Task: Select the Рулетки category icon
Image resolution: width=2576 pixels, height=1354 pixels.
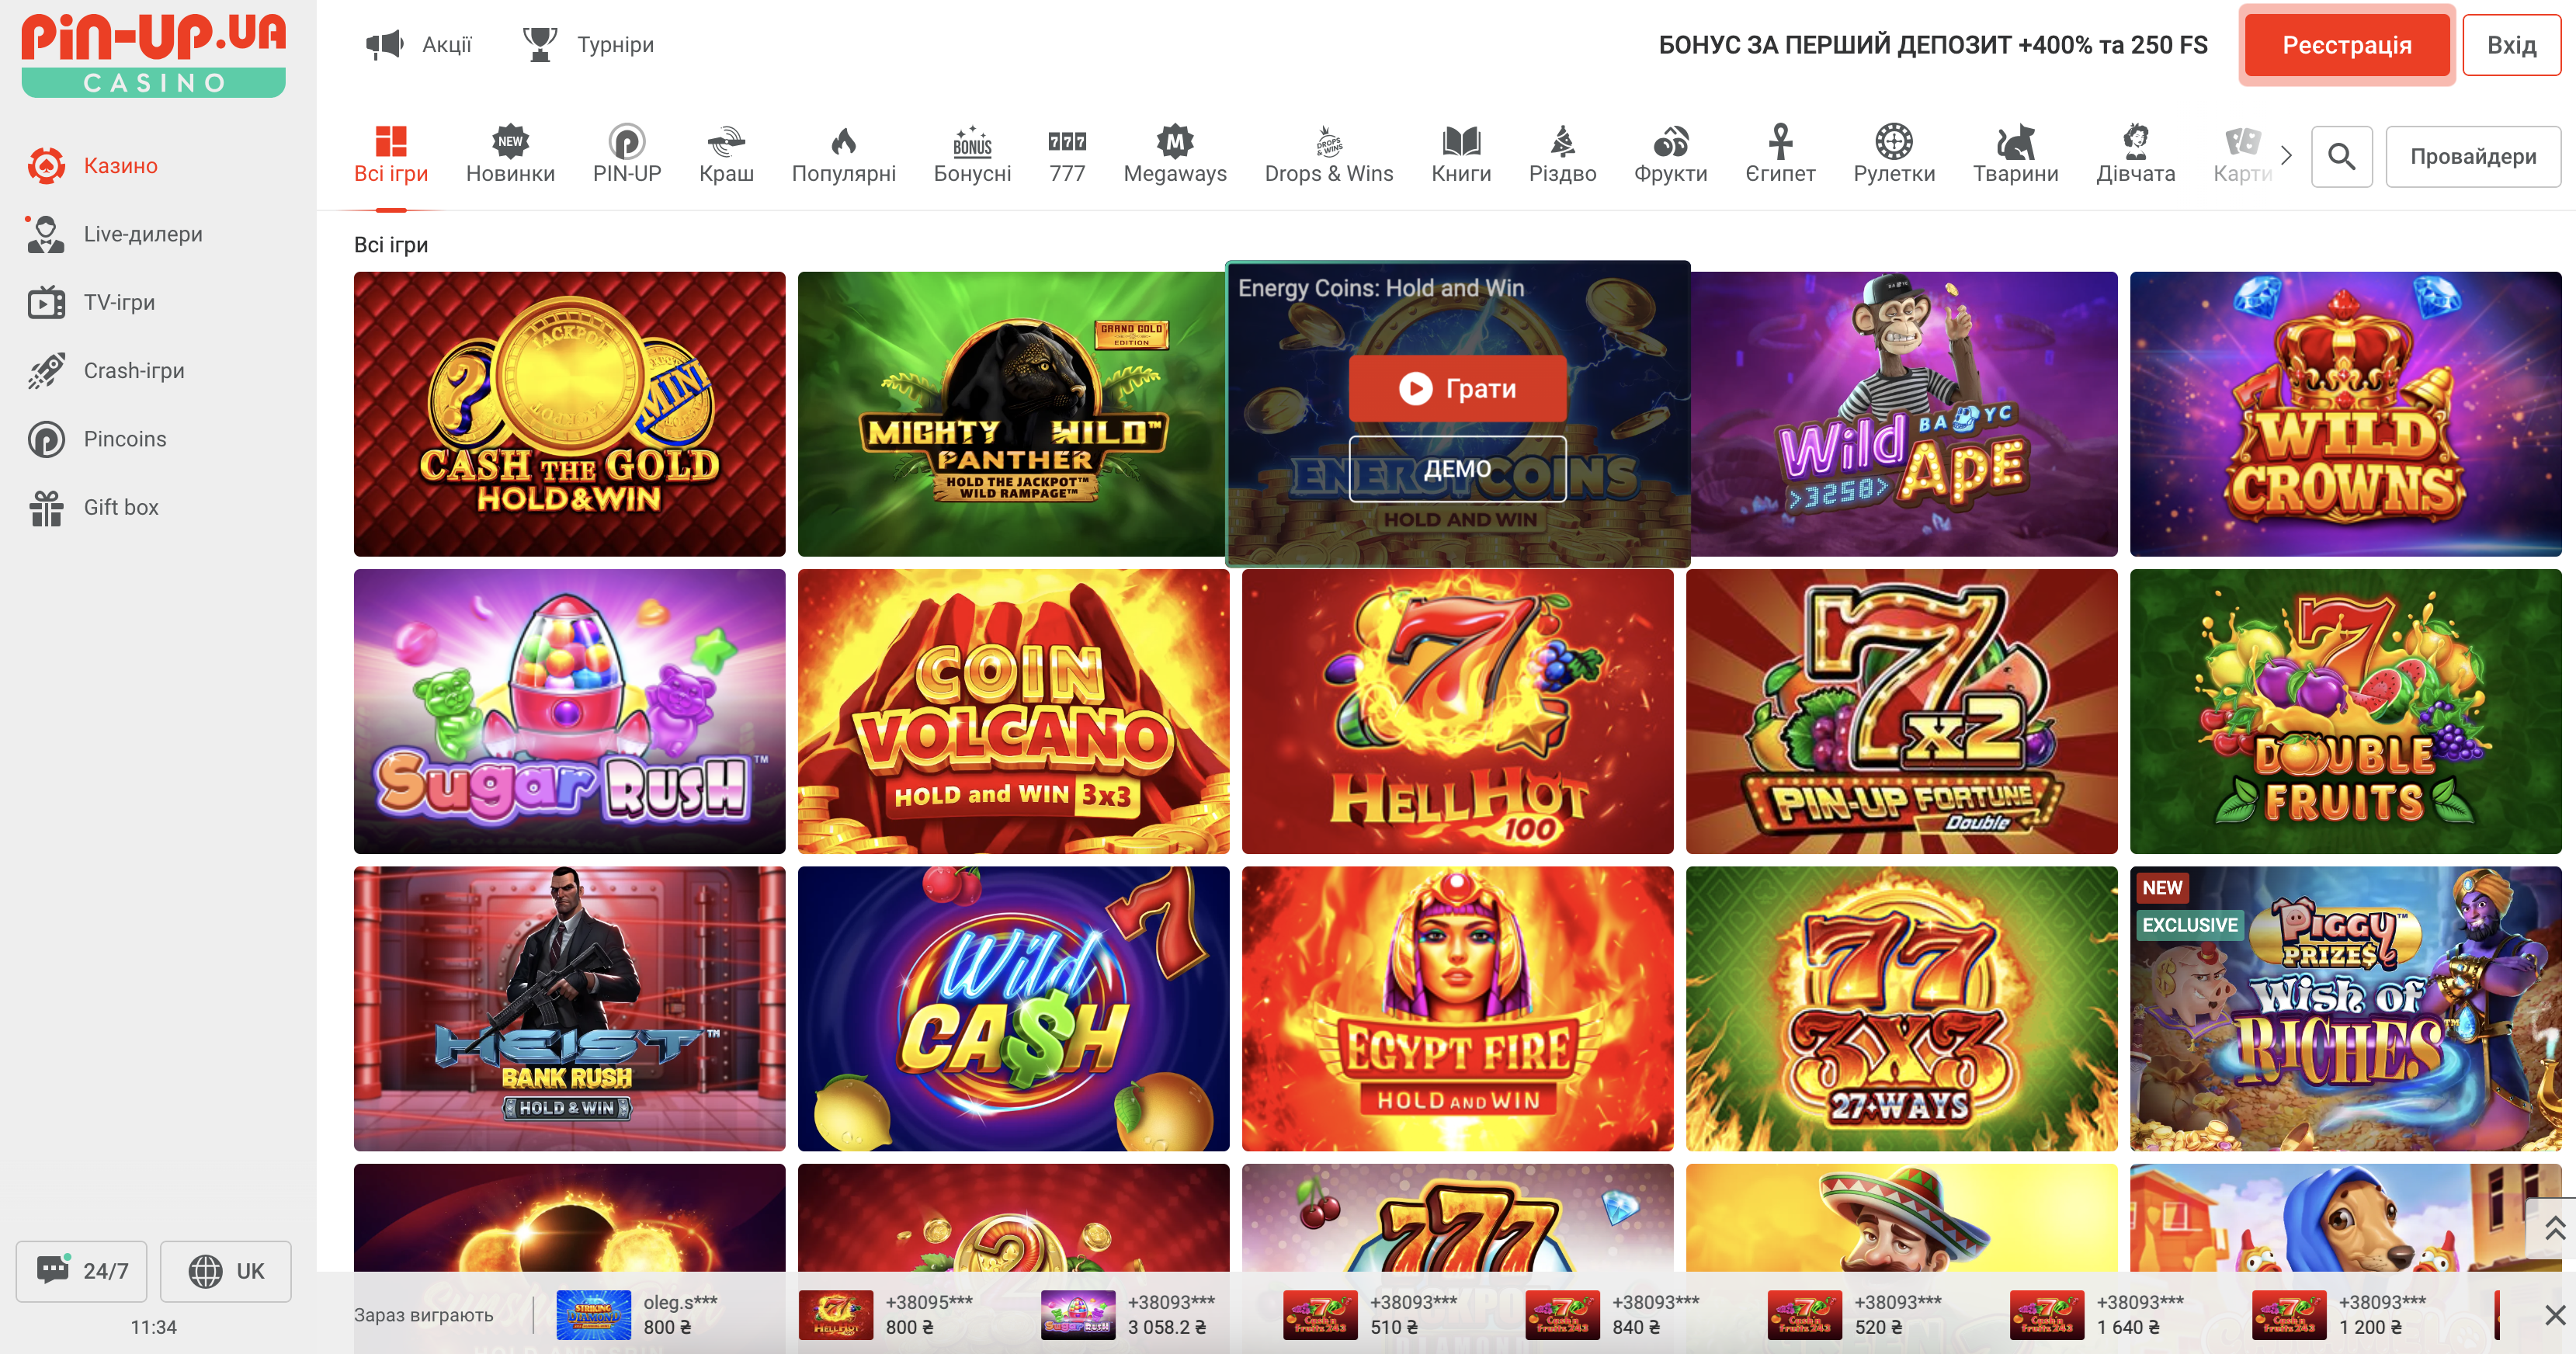Action: click(1893, 142)
